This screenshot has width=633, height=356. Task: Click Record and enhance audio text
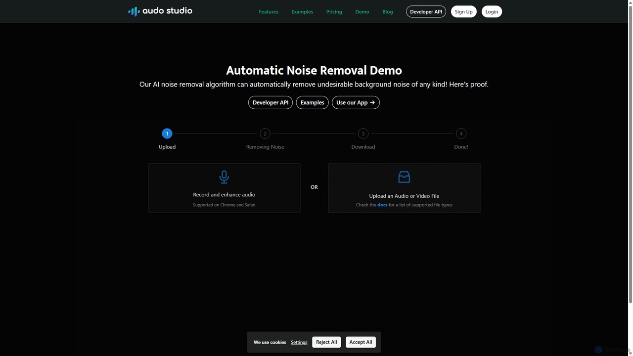coord(224,195)
